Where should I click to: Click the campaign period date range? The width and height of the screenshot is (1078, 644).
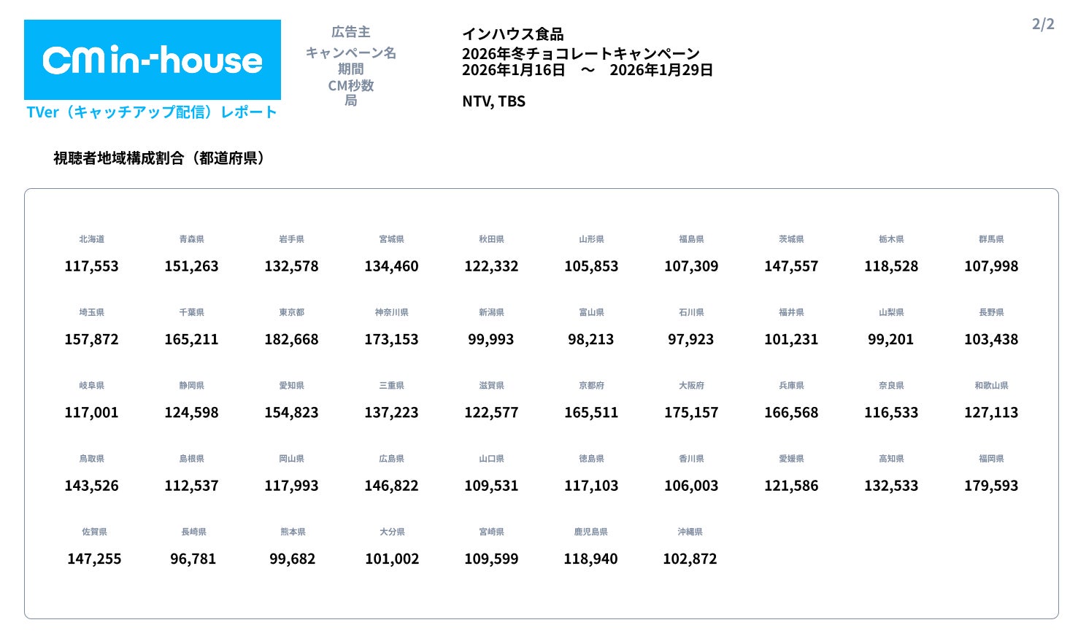(587, 70)
